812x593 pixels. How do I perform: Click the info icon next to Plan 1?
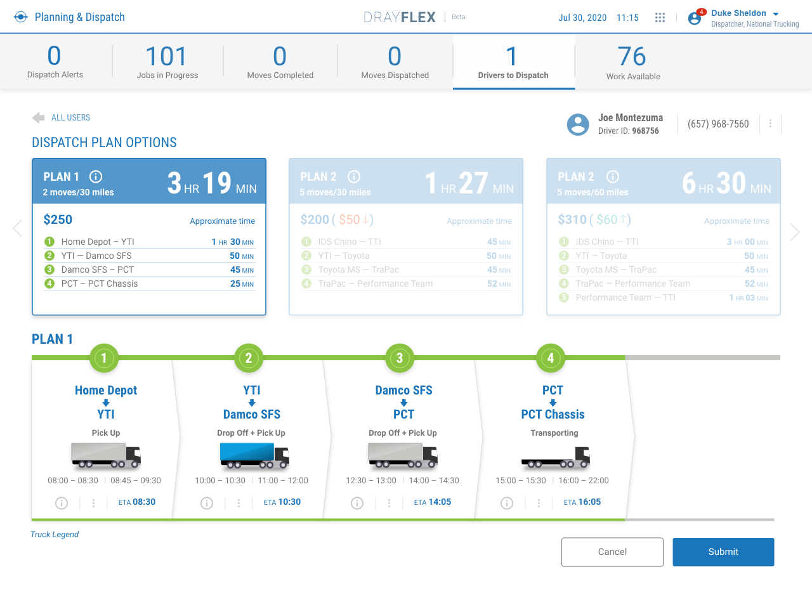click(96, 177)
